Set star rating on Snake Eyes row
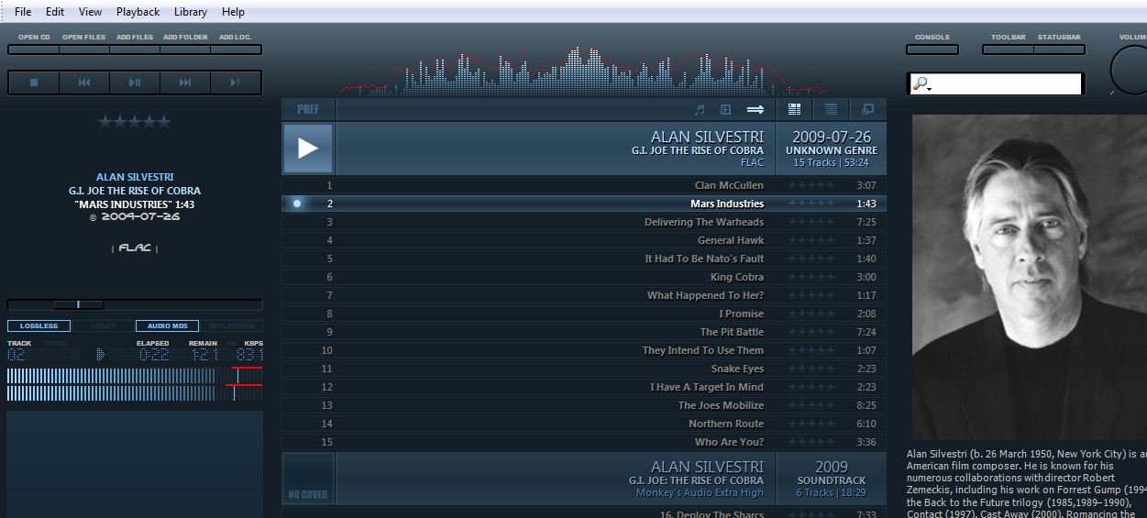 811,369
